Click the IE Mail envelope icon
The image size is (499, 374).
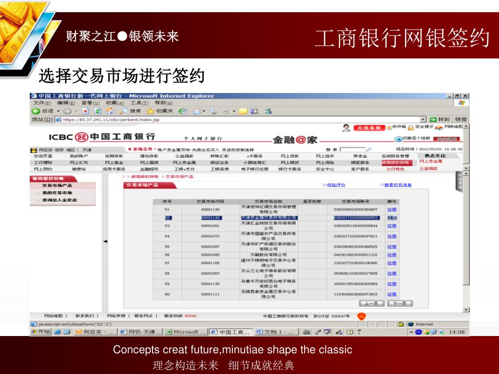coord(197,111)
